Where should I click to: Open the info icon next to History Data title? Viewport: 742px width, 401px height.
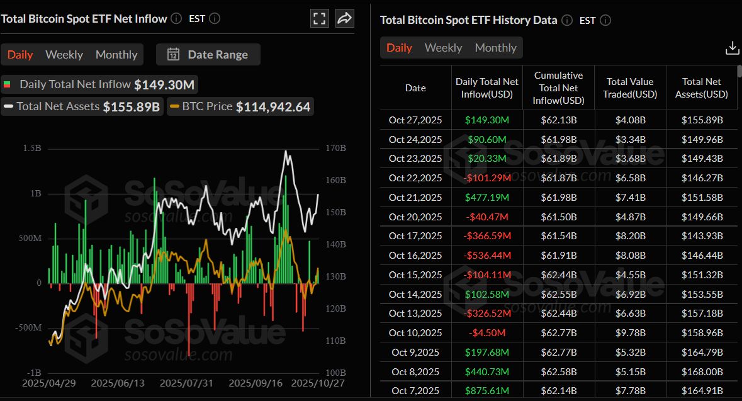pos(566,20)
